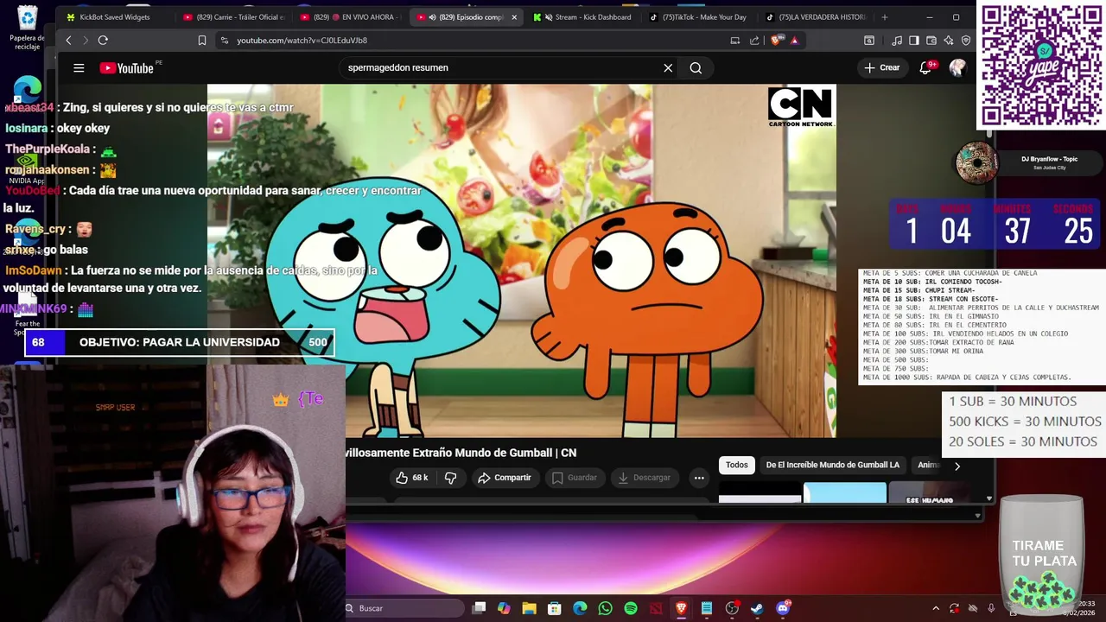The height and width of the screenshot is (622, 1106).
Task: Switch to Carrie - Tráiler Oficial tab
Action: point(233,17)
